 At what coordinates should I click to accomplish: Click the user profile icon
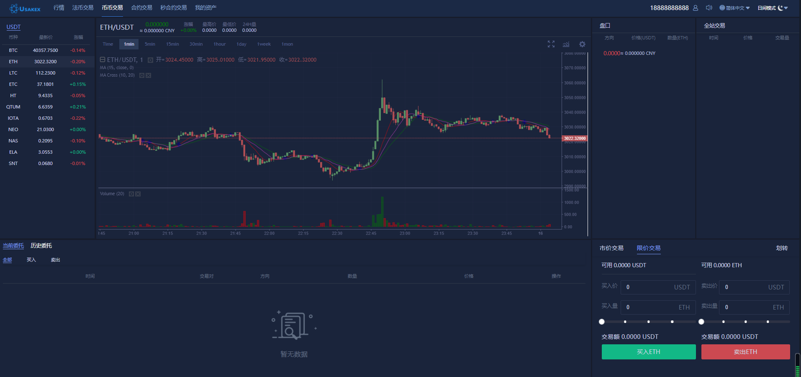696,8
